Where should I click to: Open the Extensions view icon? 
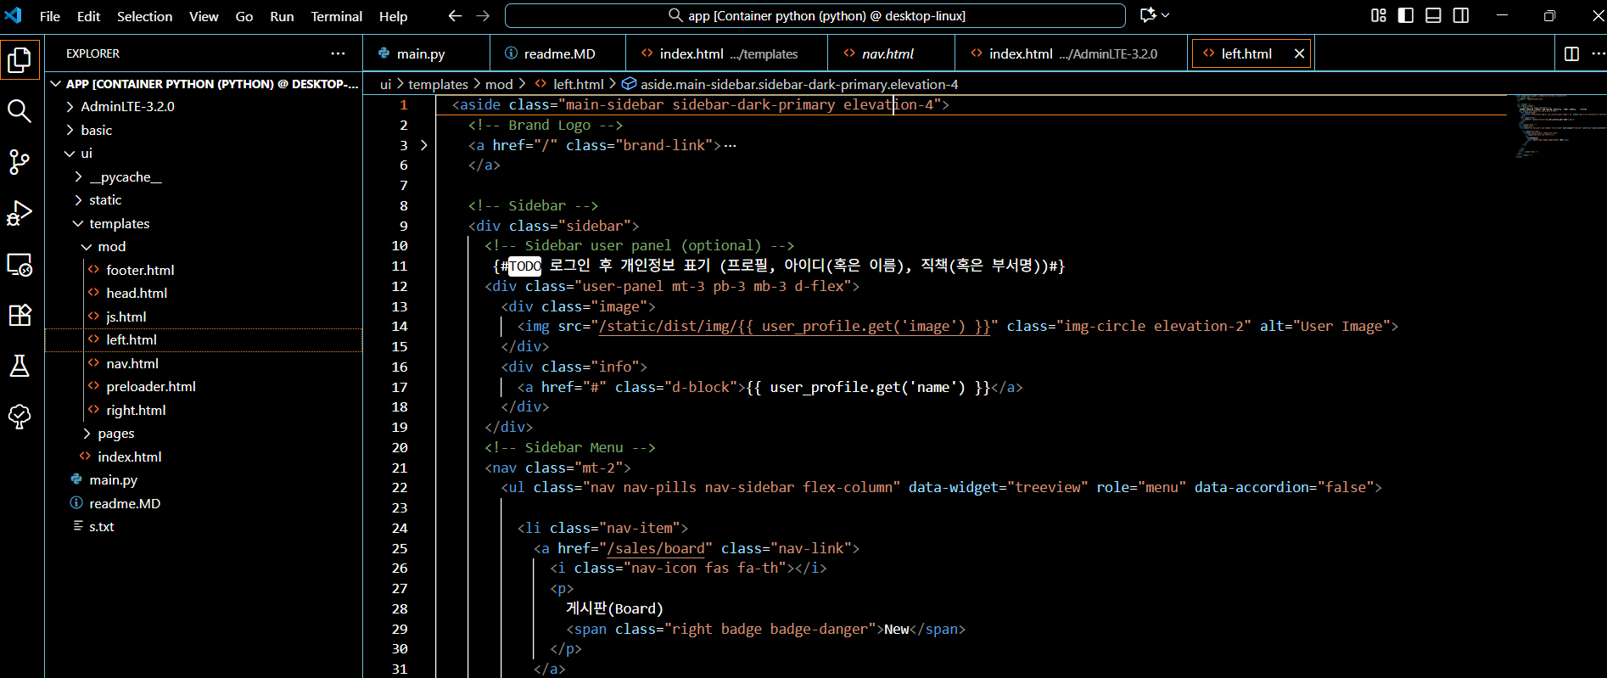tap(20, 315)
